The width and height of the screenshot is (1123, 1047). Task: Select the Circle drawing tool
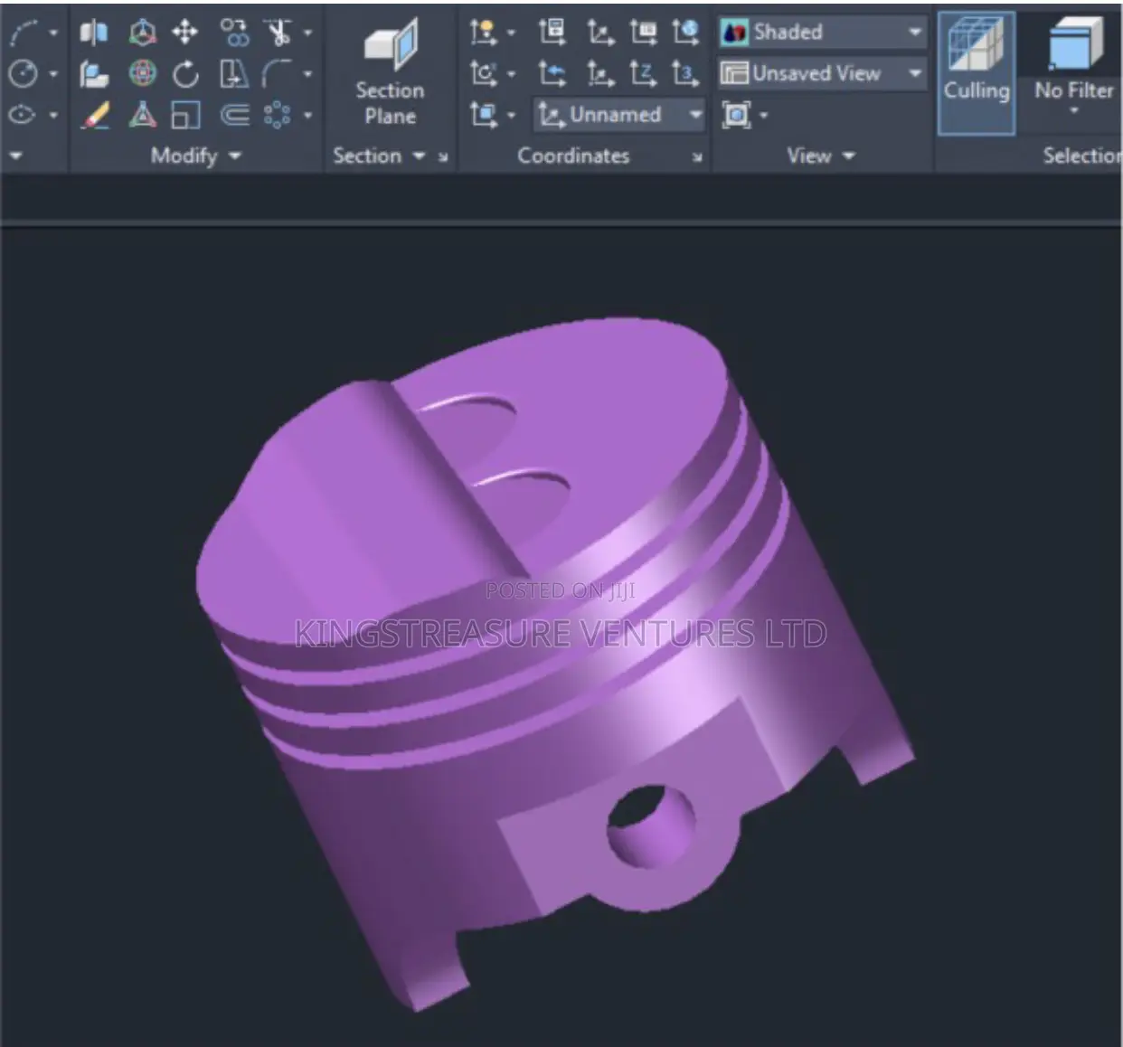(24, 73)
